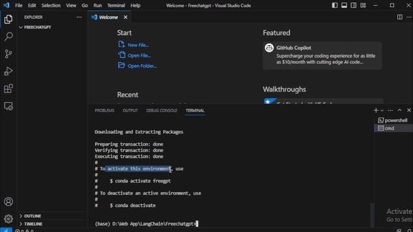Open the Get Started walkthrough card
The image size is (413, 232).
click(323, 101)
